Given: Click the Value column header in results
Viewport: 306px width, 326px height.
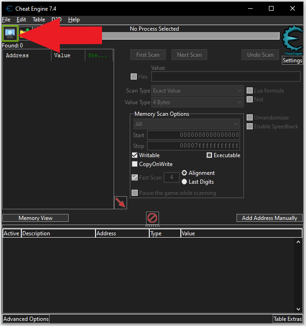Looking at the screenshot, I should (68, 55).
